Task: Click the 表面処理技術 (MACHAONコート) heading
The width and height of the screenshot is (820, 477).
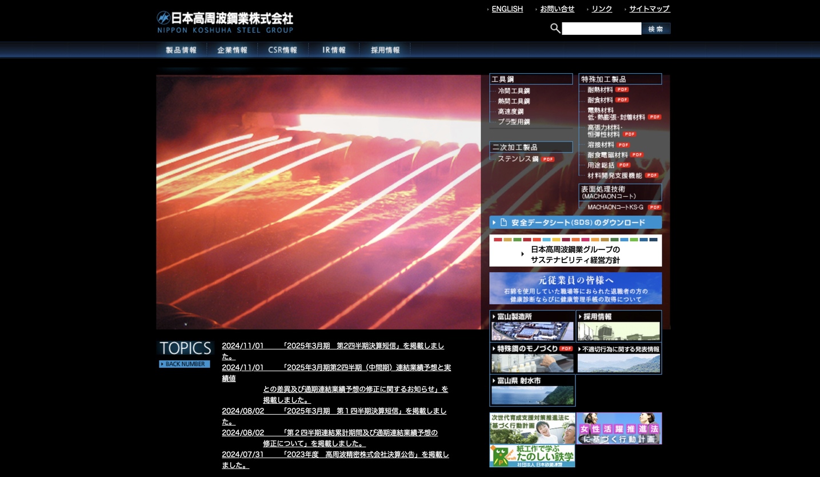Action: pyautogui.click(x=620, y=192)
